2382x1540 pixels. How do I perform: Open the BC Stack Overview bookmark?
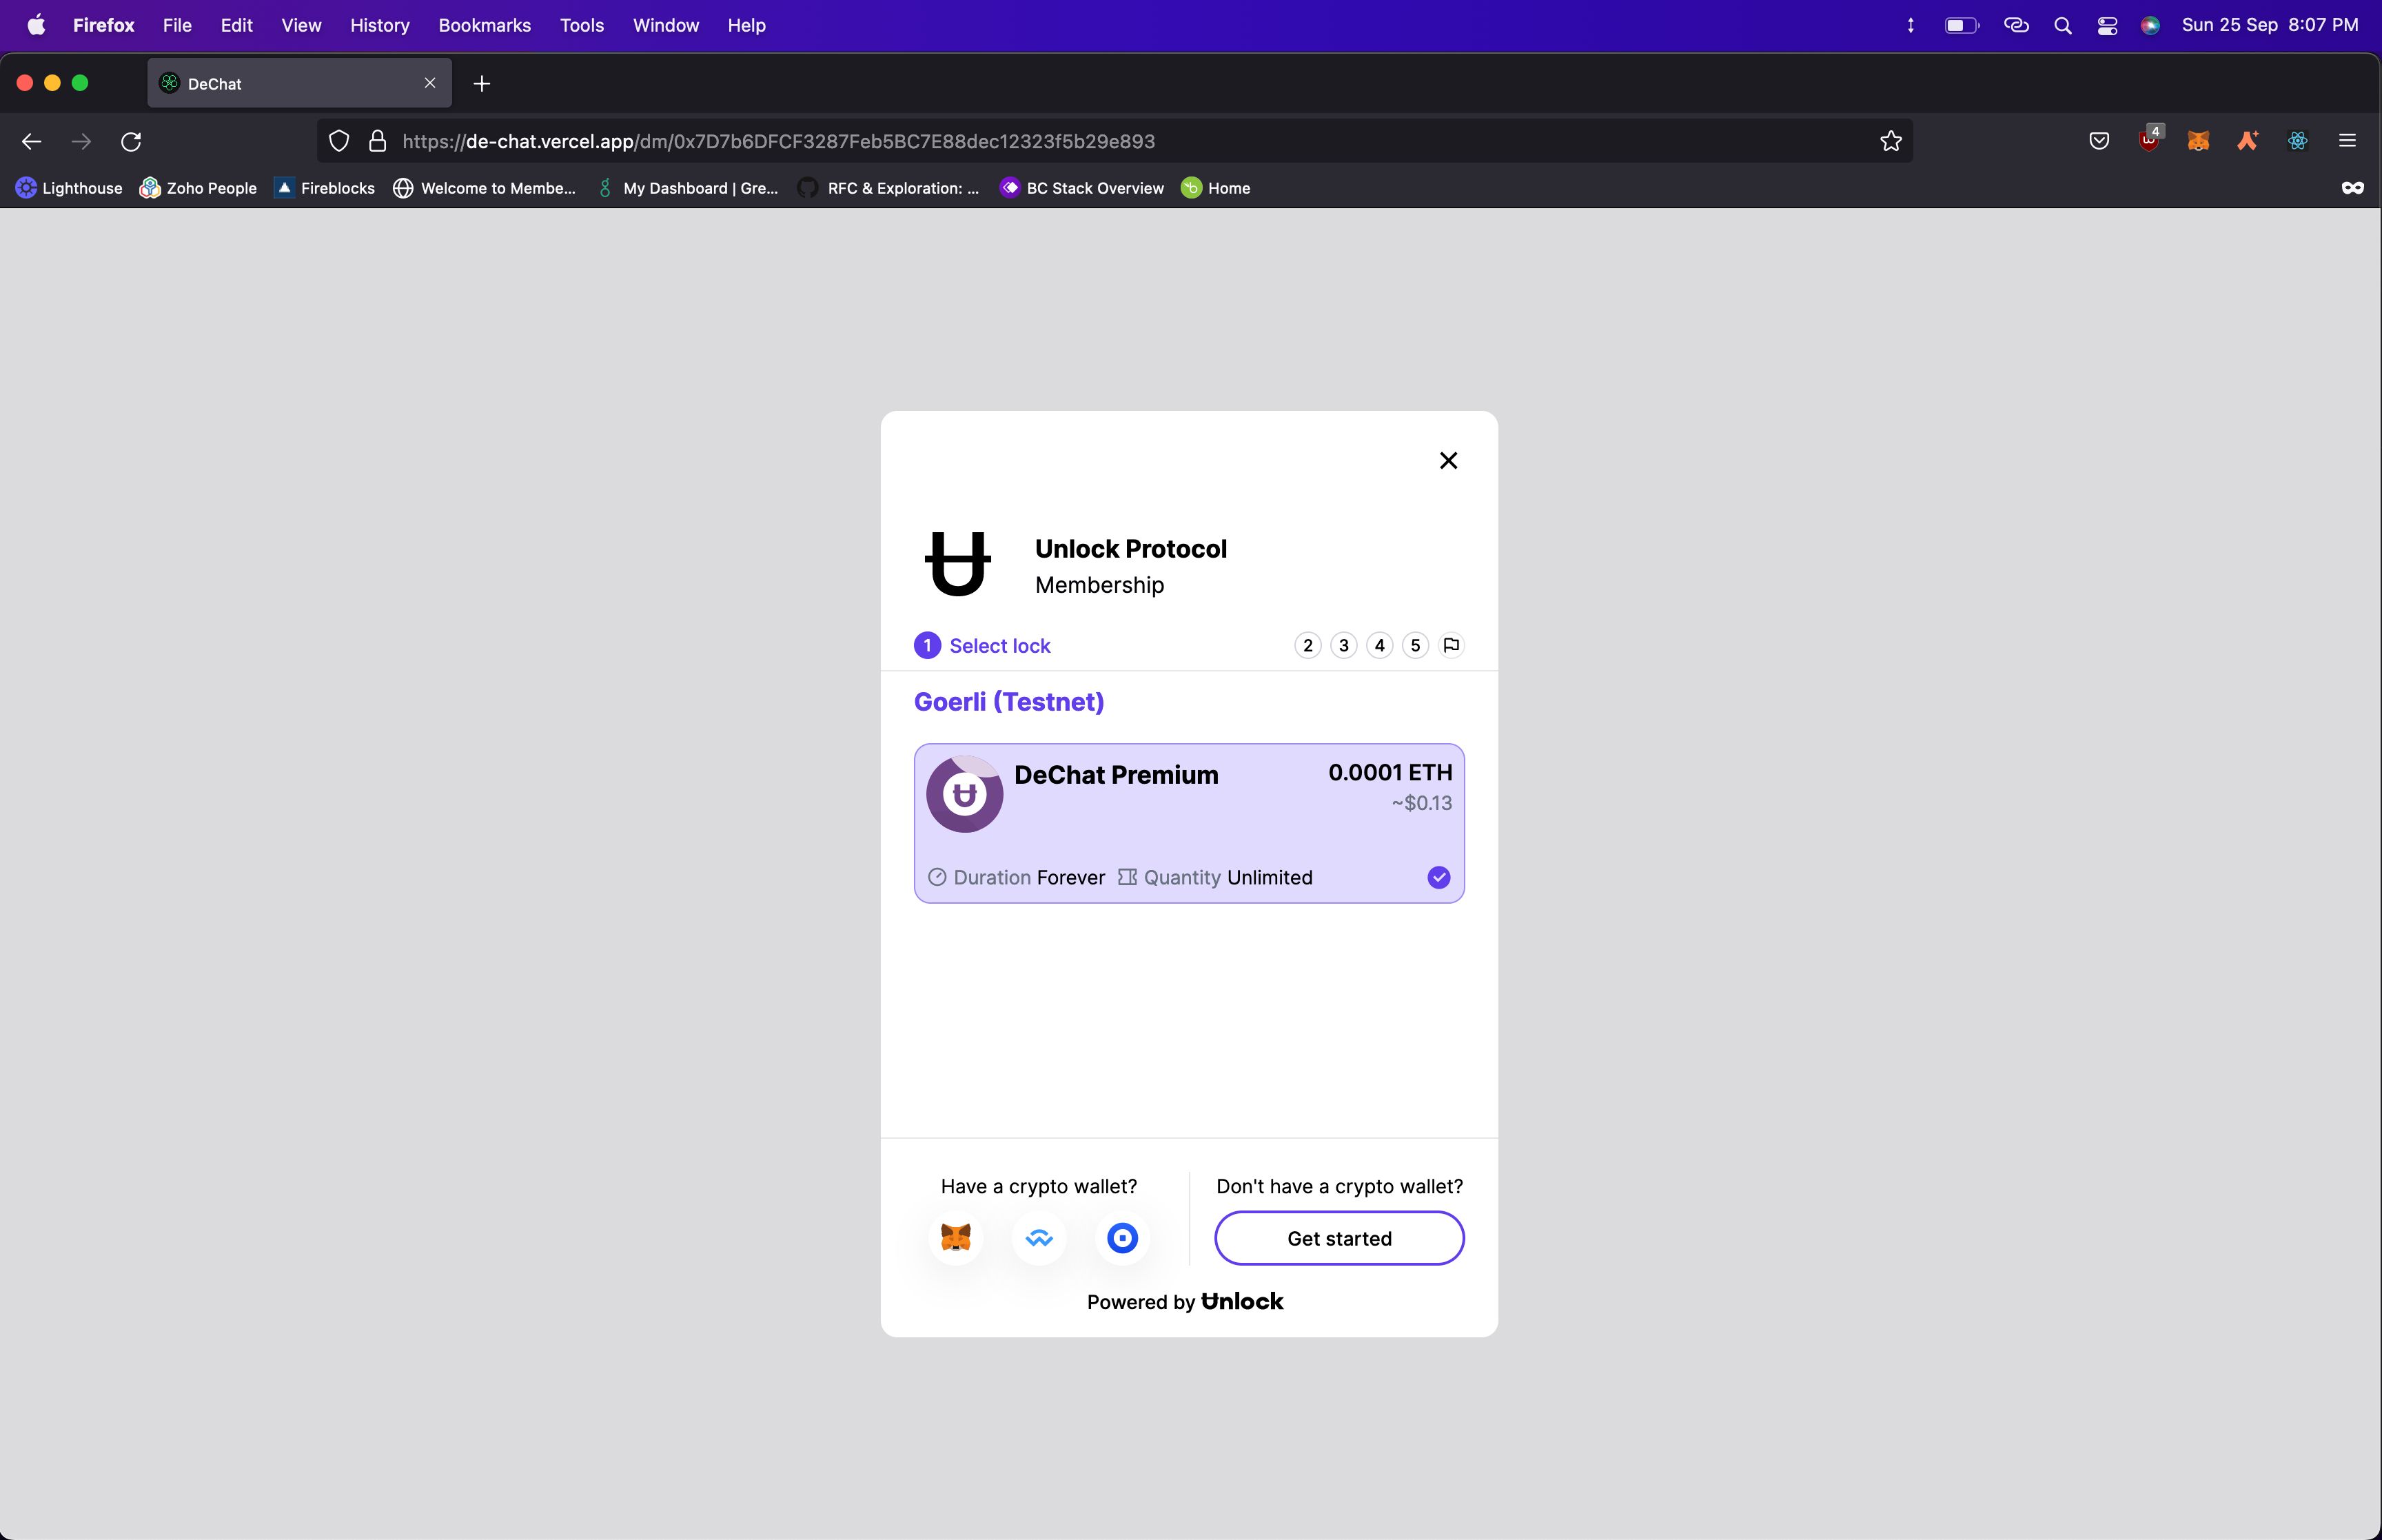coord(1083,188)
